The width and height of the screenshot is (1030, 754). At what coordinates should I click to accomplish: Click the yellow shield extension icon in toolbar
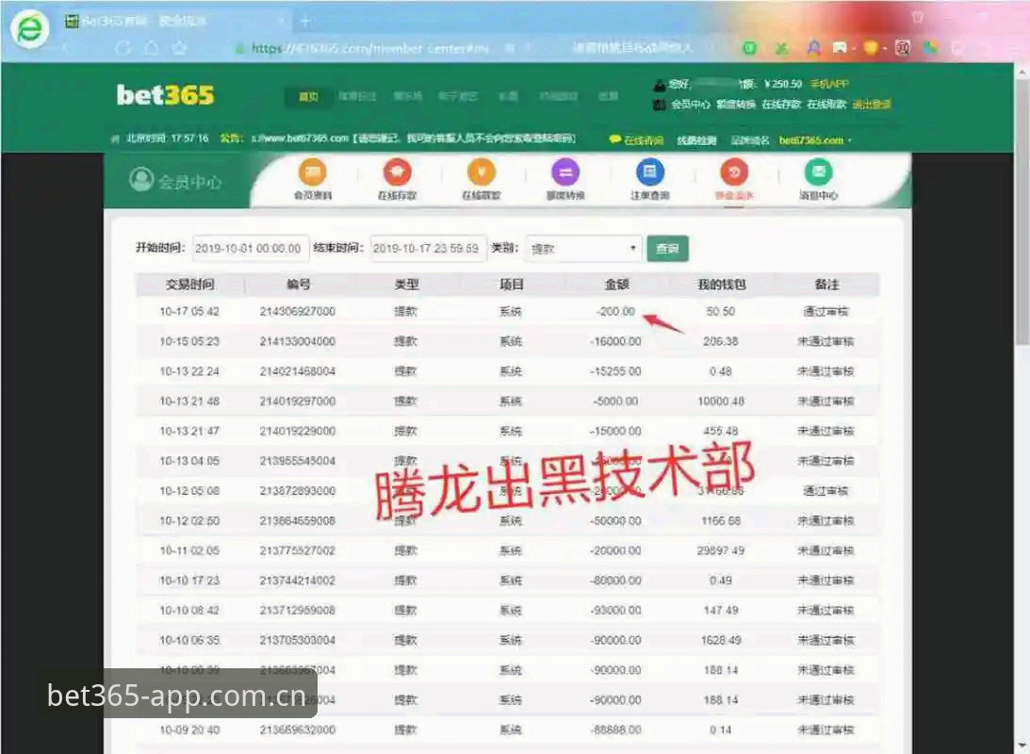pos(871,48)
